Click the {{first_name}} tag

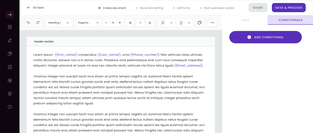click(x=66, y=55)
